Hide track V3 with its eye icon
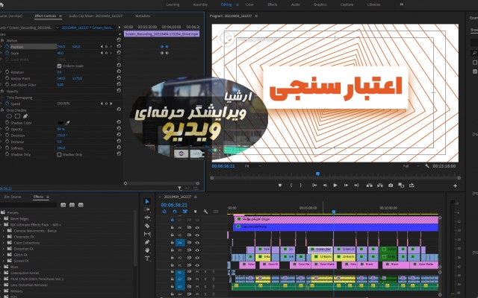The image size is (478, 298). click(x=197, y=250)
